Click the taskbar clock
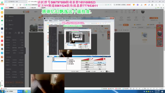This screenshot has width=165, height=93. (158, 91)
